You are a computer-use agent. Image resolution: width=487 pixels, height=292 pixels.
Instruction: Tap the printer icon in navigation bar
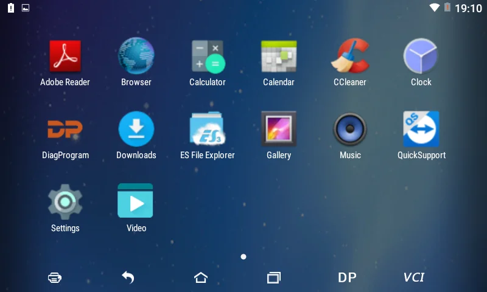tap(55, 277)
